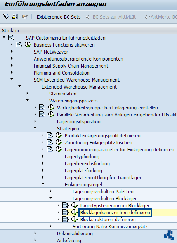Click the second toolbar icon with yellow arrow
Viewport: 177px width, 243px height.
coord(16,16)
